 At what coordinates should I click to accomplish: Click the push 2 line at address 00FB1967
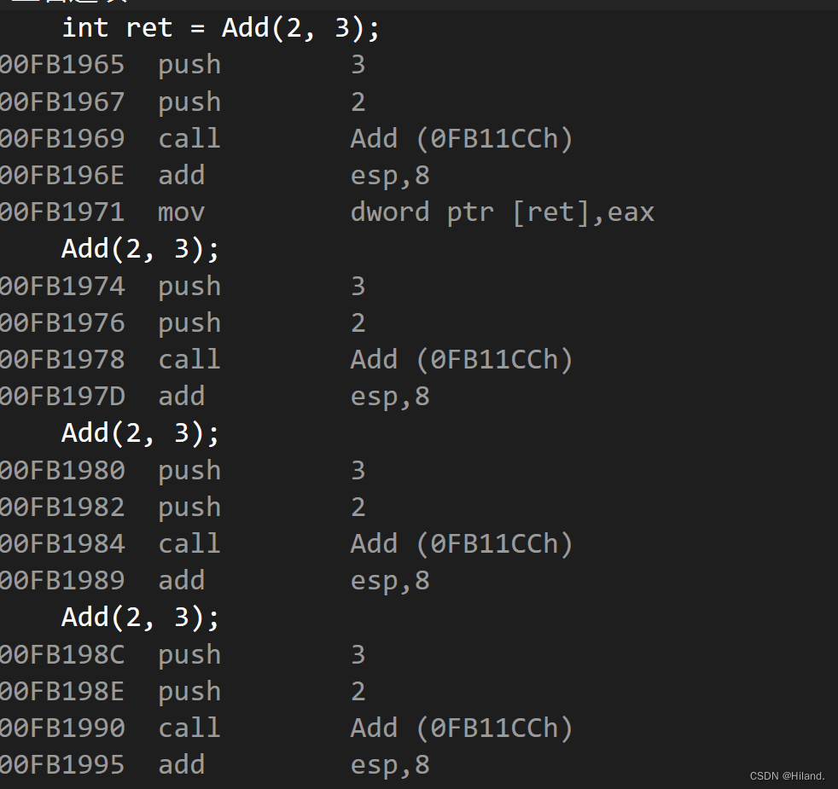[189, 102]
